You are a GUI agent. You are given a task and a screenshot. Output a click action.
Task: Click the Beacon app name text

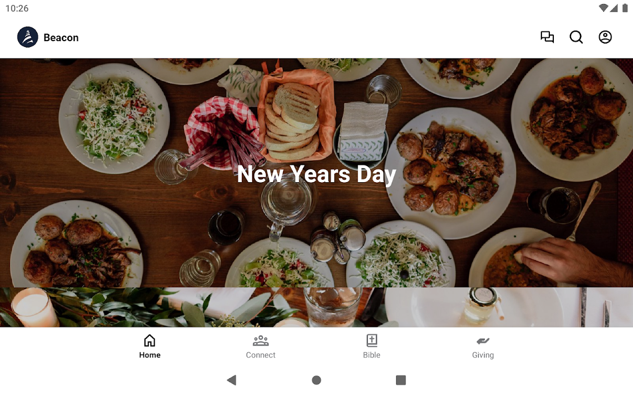61,38
